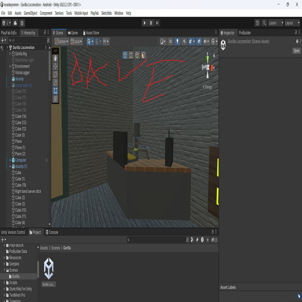Expand the Environment object
The height and width of the screenshot is (302, 302).
[10, 66]
